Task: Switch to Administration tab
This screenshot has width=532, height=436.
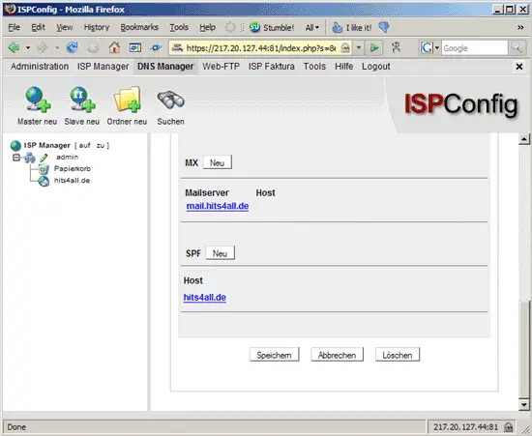Action: (x=40, y=67)
